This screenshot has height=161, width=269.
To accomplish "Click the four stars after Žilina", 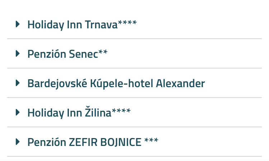I will click(121, 112).
